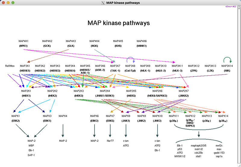Click the down arrow beneath MAPK4
The width and height of the screenshot is (241, 167).
click(x=63, y=130)
